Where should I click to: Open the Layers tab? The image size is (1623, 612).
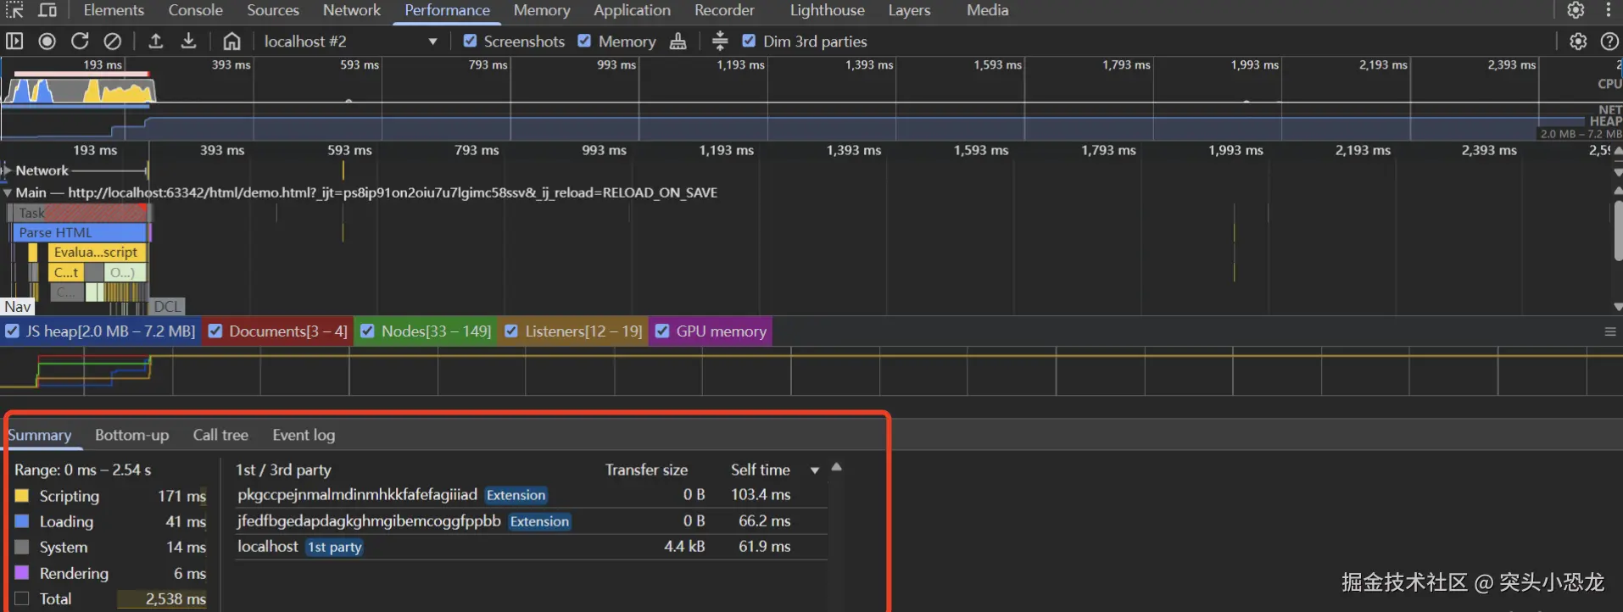pos(909,10)
